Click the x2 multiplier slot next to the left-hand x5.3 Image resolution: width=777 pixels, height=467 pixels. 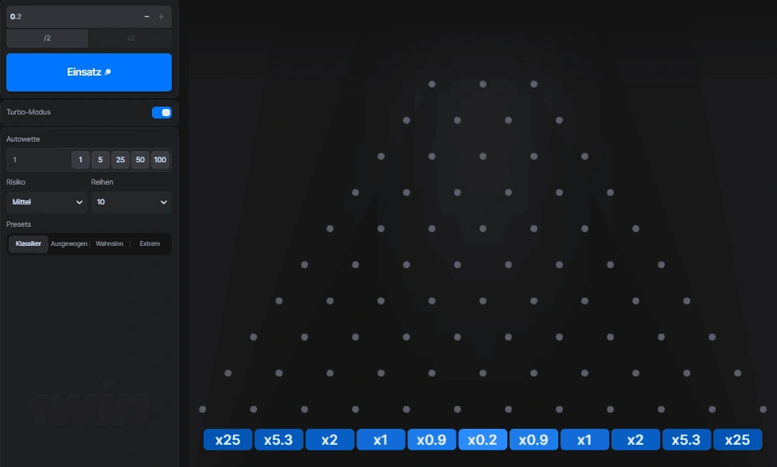click(x=329, y=440)
